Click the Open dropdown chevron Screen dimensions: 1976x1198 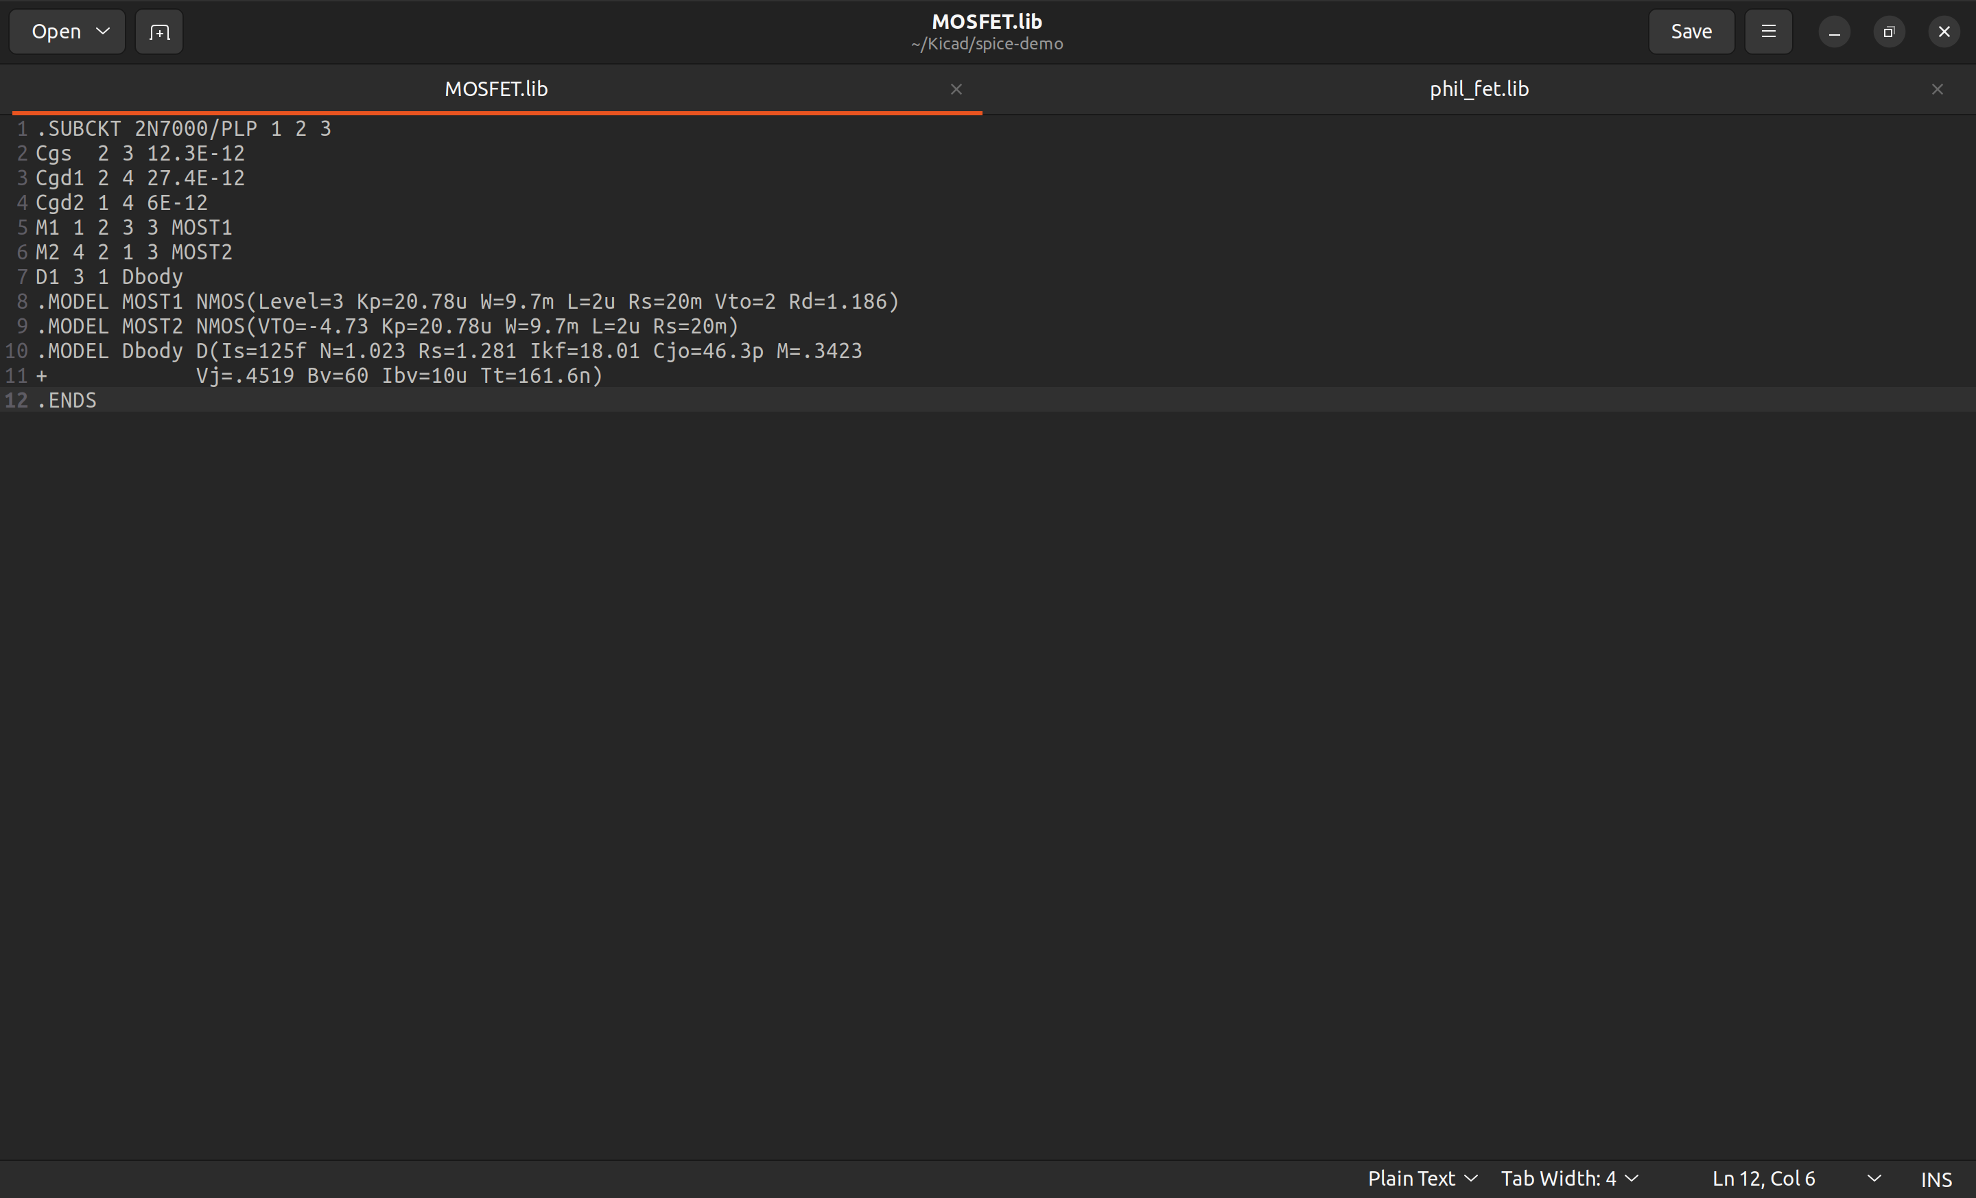pos(103,32)
